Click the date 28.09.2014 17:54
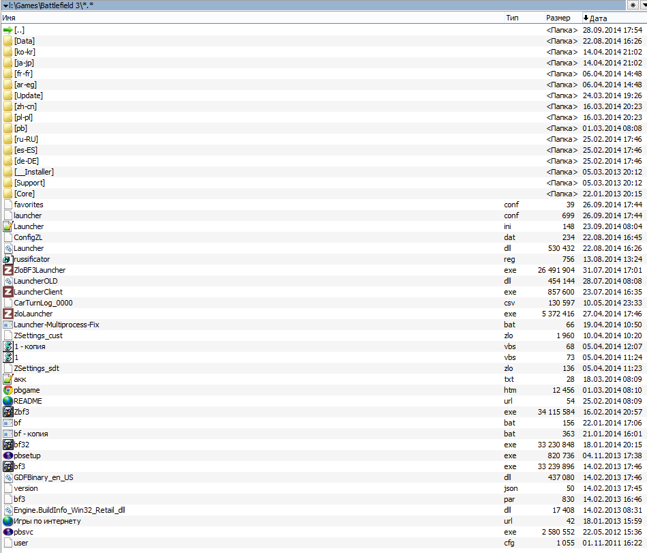The width and height of the screenshot is (647, 553). (x=612, y=30)
